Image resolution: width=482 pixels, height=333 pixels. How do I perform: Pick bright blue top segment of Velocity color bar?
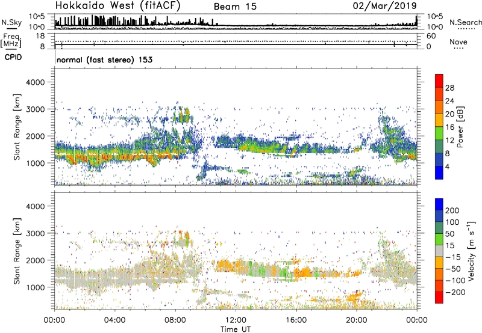(x=439, y=204)
